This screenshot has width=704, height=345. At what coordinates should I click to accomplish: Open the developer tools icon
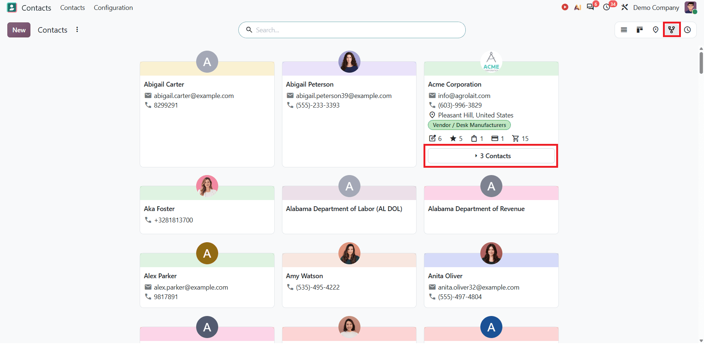[625, 7]
